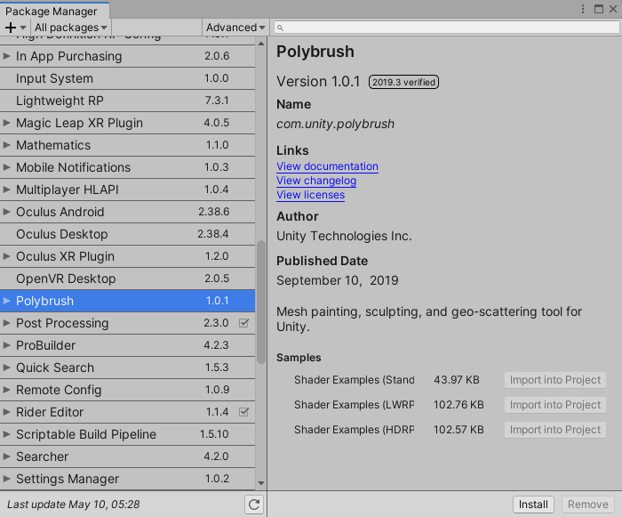Select the Oculus Desktop package row

pyautogui.click(x=127, y=234)
